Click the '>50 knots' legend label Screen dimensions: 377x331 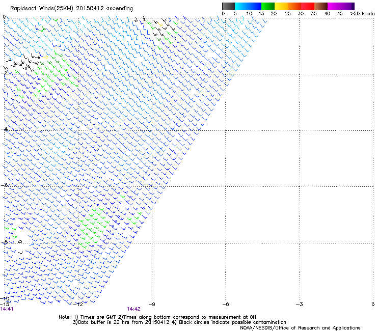(x=362, y=14)
